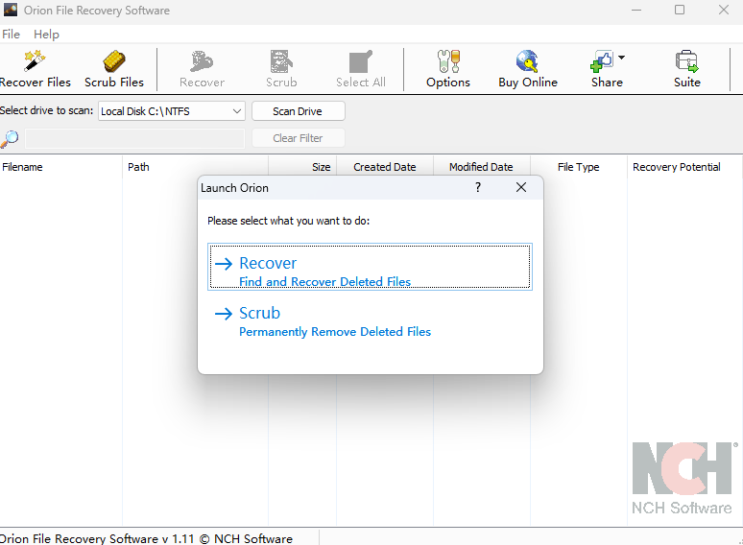Open the Help menu

click(x=46, y=35)
